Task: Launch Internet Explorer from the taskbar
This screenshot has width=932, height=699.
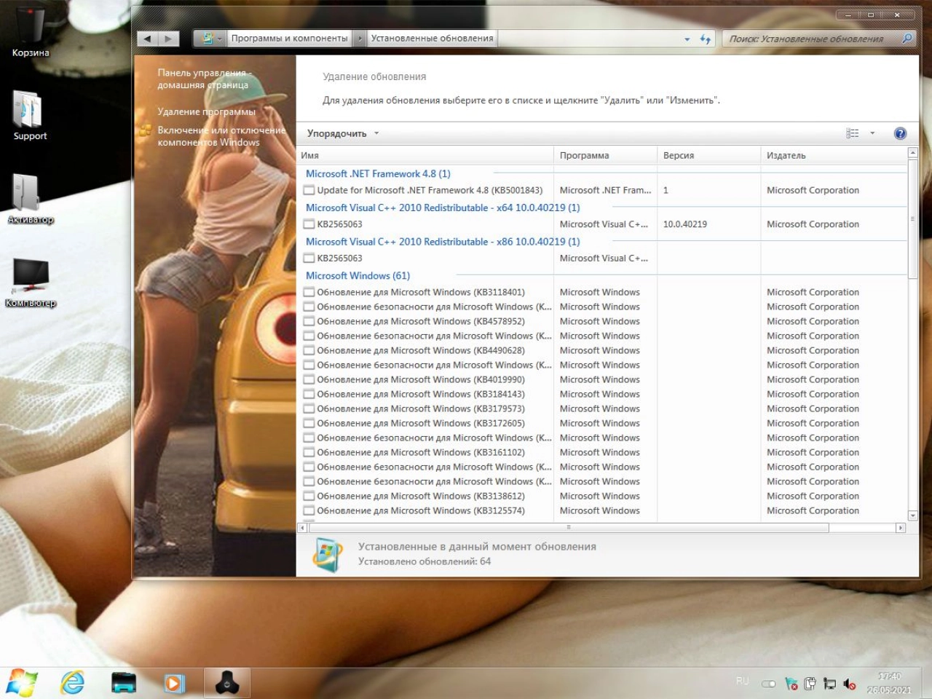Action: [x=73, y=683]
